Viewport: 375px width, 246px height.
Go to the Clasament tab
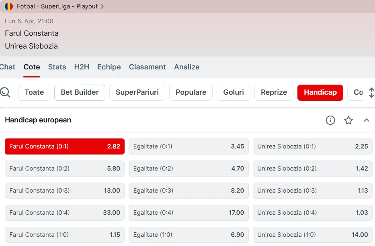click(x=147, y=67)
